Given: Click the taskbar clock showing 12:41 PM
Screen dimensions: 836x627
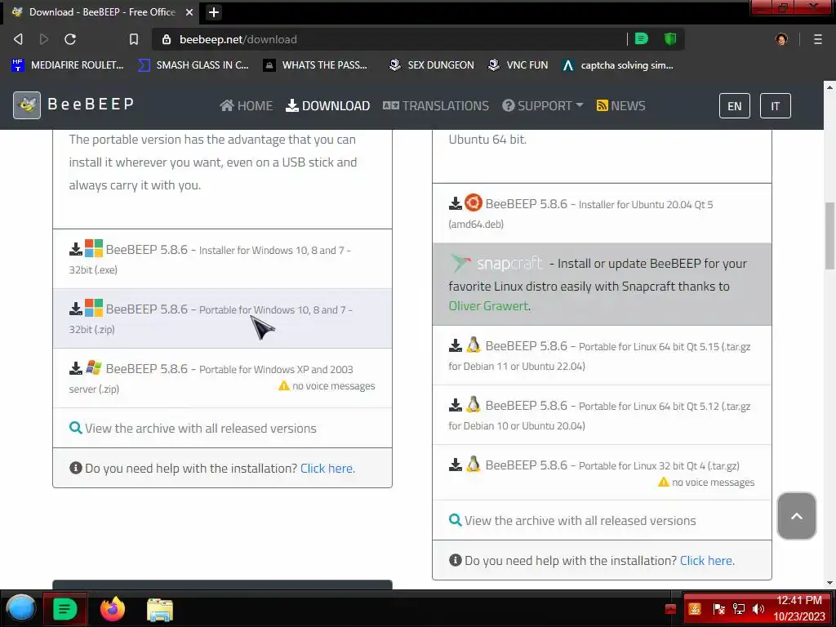Looking at the screenshot, I should pos(799,608).
